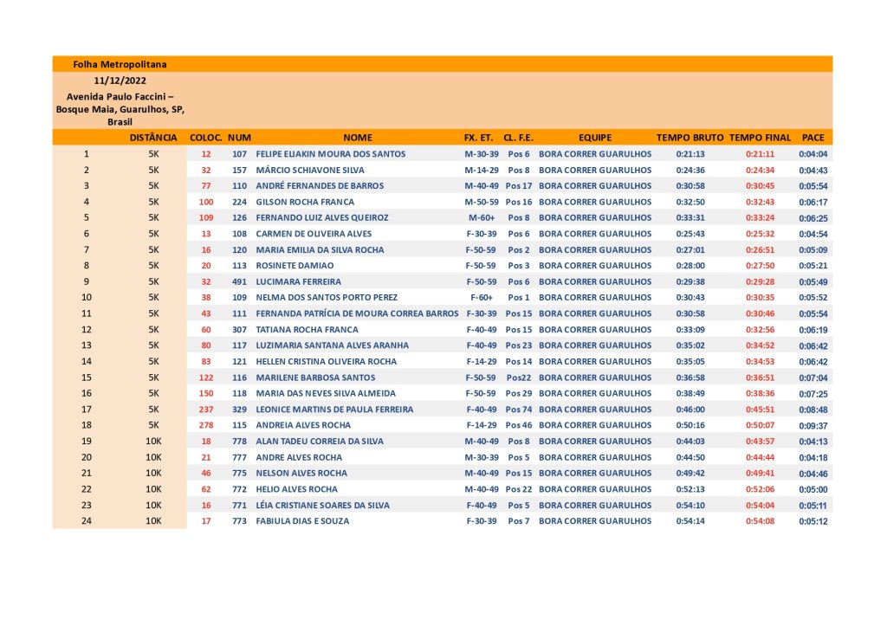Select pace value 0:09:37
This screenshot has height=626, width=887.
813,426
